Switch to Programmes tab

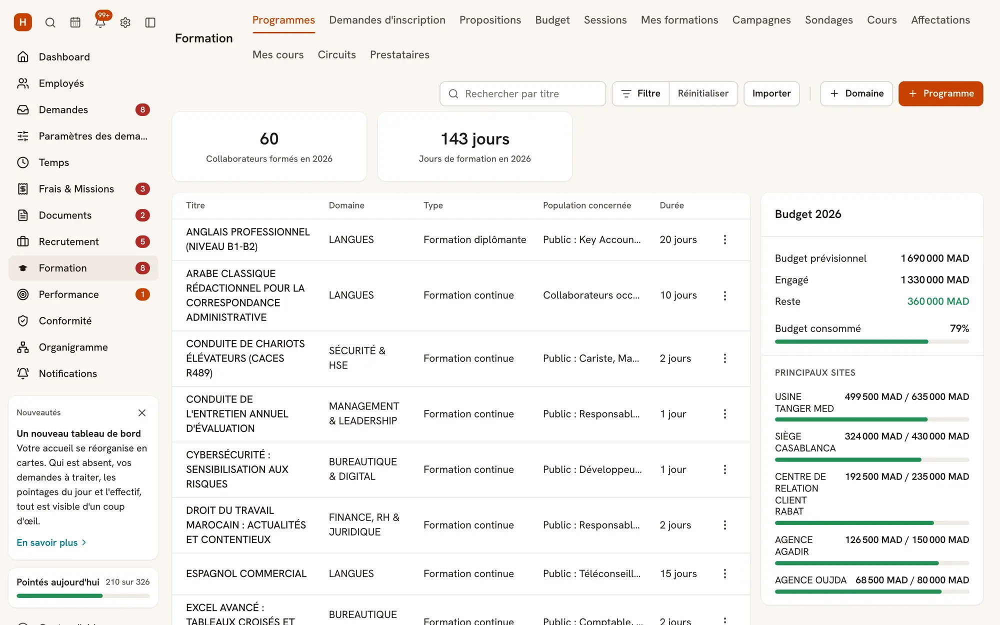pyautogui.click(x=283, y=20)
